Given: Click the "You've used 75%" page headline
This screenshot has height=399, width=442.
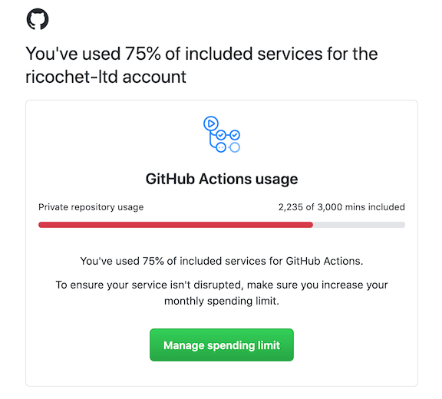Looking at the screenshot, I should tap(202, 65).
